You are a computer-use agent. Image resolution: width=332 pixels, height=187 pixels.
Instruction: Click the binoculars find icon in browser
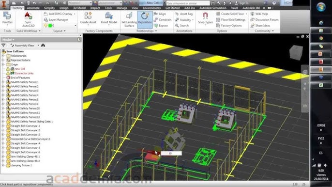pos(43,46)
